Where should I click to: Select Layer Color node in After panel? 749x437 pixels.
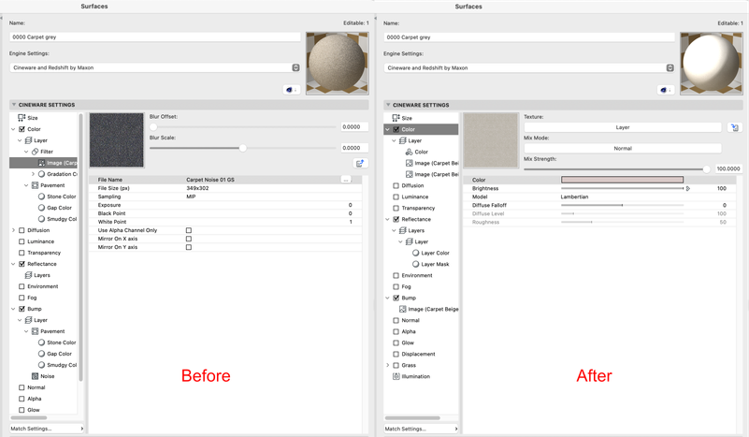pyautogui.click(x=430, y=253)
